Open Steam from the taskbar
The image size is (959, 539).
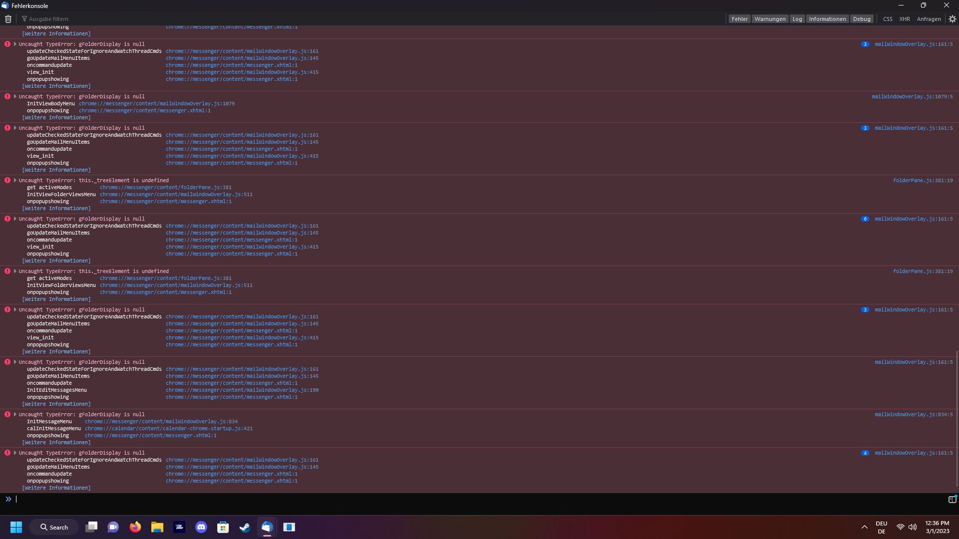tap(245, 527)
